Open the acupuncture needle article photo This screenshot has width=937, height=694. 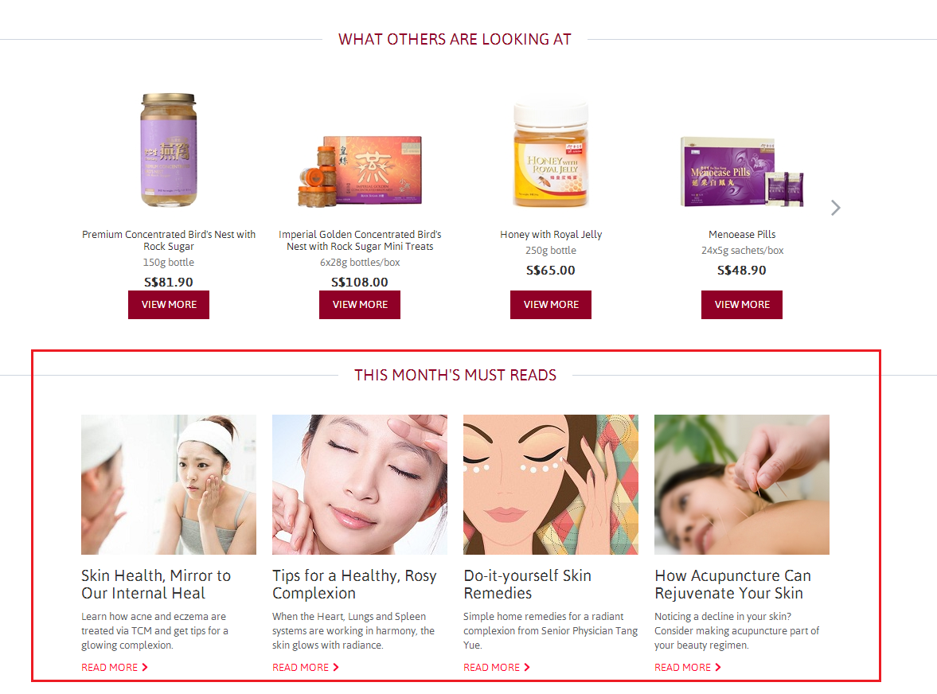[x=742, y=485]
